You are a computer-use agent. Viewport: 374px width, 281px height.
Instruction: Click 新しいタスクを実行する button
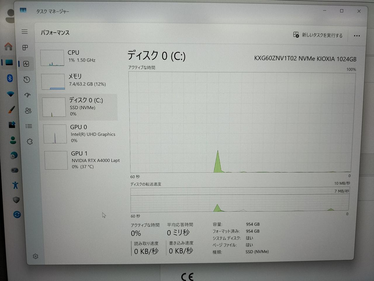pyautogui.click(x=318, y=35)
